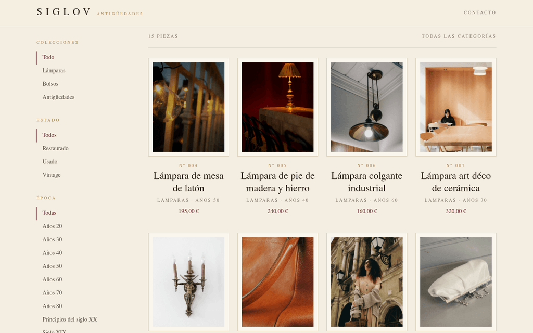Image resolution: width=533 pixels, height=333 pixels.
Task: Open the floor lamp photo Nº 005
Action: point(278,107)
